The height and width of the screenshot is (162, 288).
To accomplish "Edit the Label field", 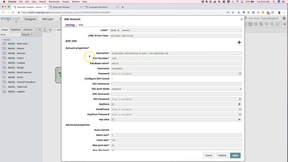I will (x=175, y=30).
